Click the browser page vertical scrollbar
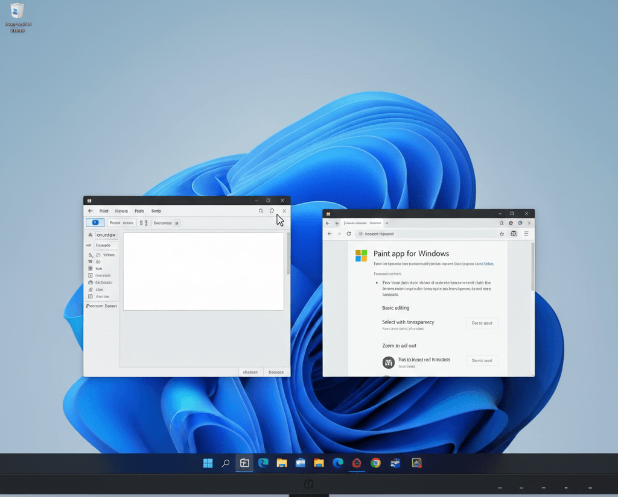The height and width of the screenshot is (497, 618). [x=532, y=265]
